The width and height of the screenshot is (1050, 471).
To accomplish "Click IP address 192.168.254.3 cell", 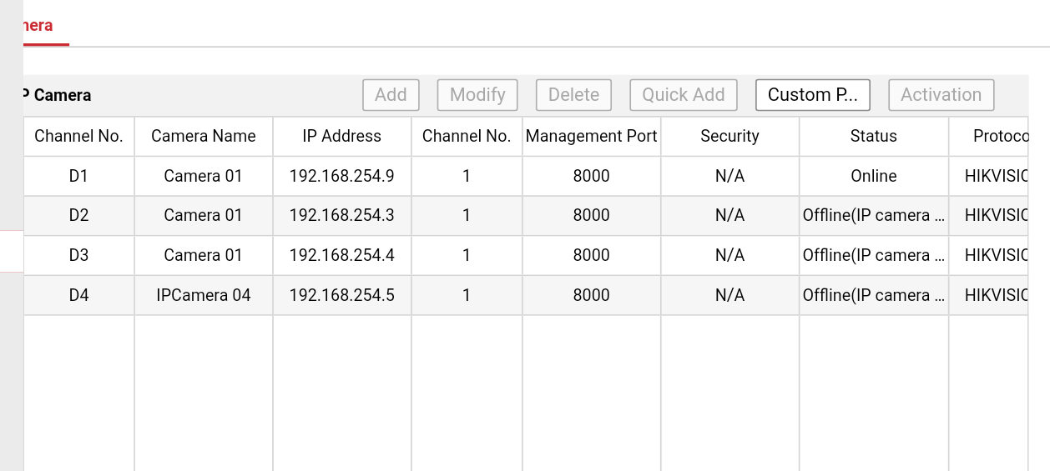I will [x=341, y=215].
